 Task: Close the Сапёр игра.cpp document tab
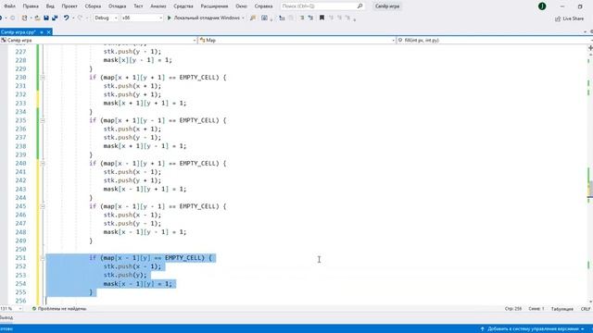pos(48,32)
